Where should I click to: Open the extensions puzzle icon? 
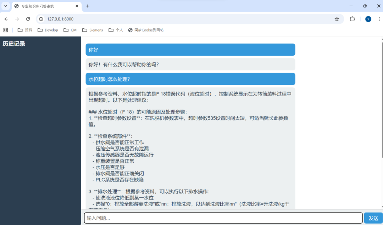click(x=352, y=19)
